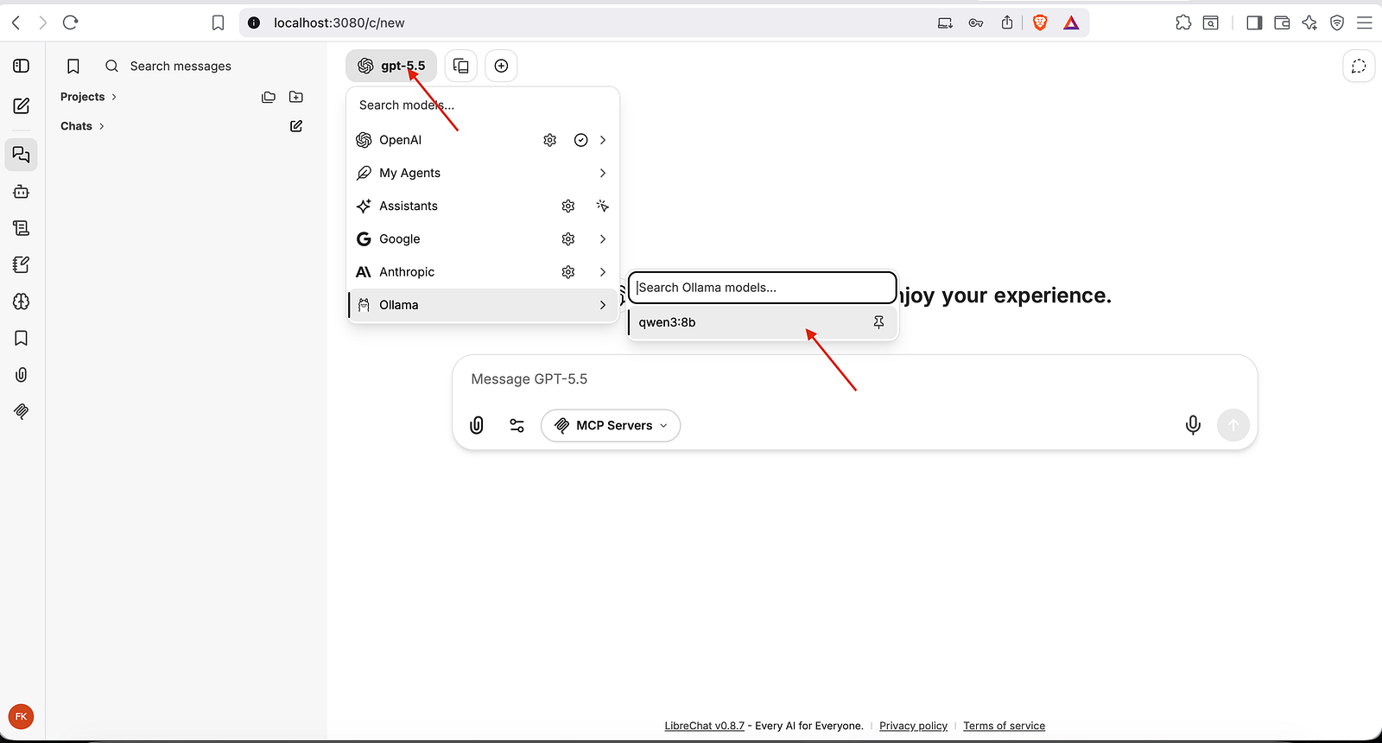
Task: Click the new chat pencil icon in sidebar
Action: tap(22, 105)
